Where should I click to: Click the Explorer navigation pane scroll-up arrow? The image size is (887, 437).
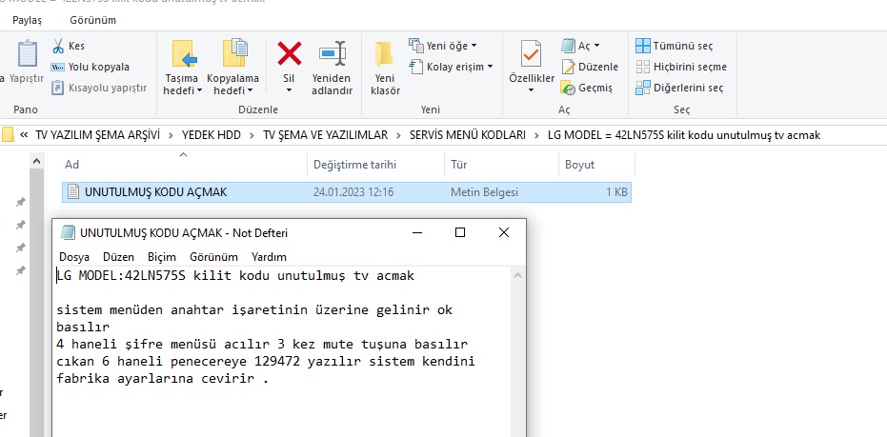[x=36, y=162]
